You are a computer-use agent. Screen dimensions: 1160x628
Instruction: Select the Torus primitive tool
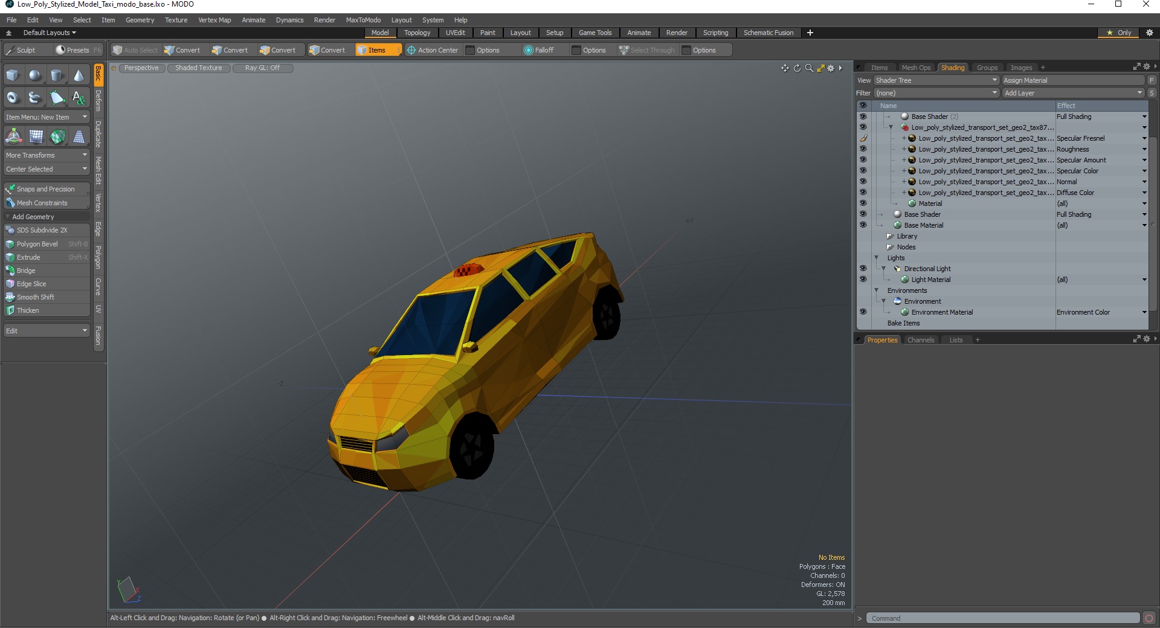click(x=13, y=97)
